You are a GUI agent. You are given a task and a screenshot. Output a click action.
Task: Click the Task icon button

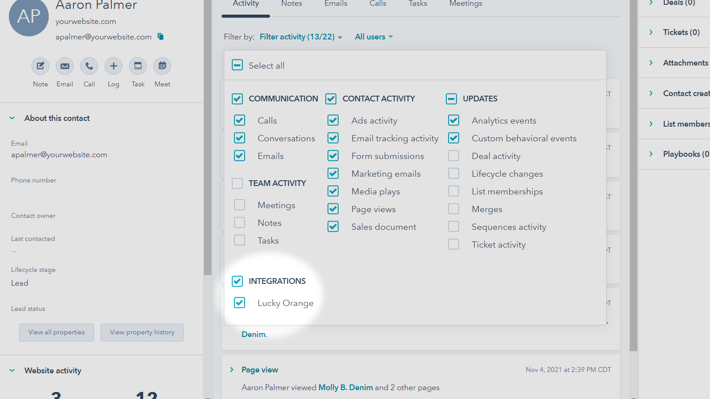(138, 66)
